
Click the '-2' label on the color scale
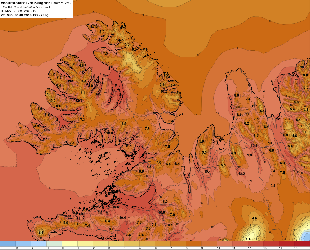point(32,248)
